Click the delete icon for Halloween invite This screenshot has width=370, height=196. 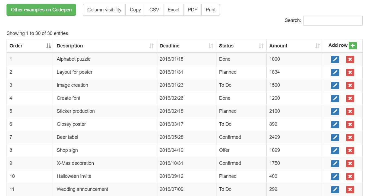point(350,176)
